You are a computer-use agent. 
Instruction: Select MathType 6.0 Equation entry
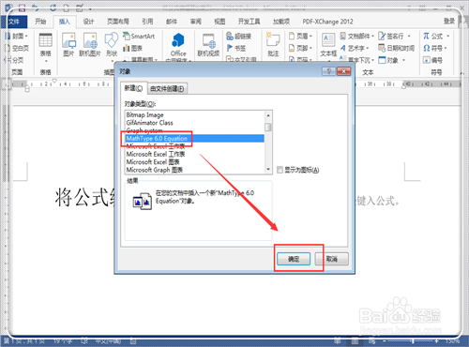pyautogui.click(x=195, y=139)
